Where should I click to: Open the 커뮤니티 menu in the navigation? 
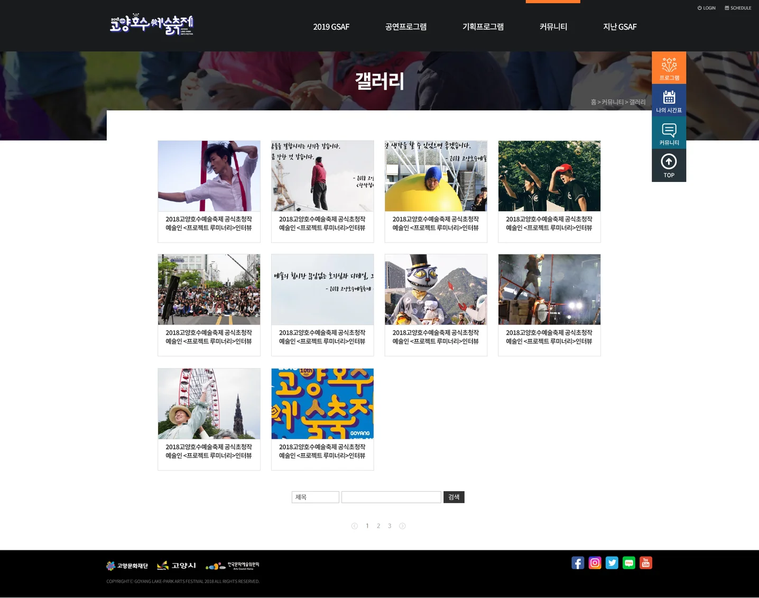point(553,26)
